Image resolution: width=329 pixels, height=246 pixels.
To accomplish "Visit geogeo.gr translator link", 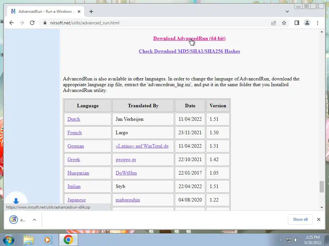I will tap(126, 160).
